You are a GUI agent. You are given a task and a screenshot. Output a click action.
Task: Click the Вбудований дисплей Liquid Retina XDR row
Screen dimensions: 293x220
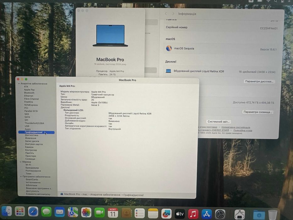coord(220,71)
